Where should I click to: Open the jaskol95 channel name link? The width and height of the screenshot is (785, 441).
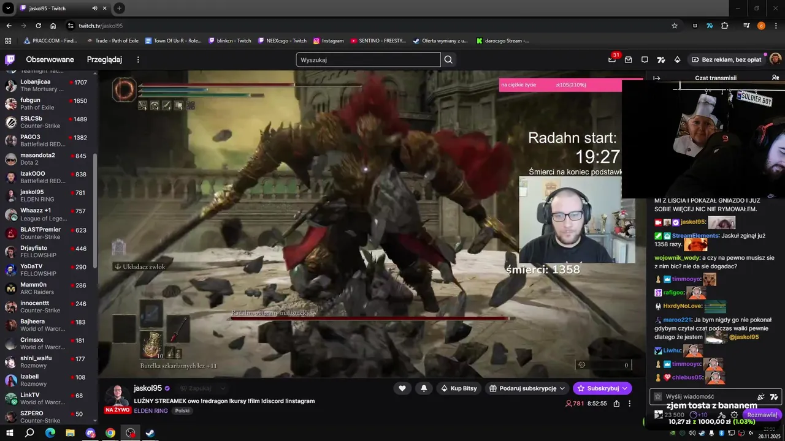[148, 388]
